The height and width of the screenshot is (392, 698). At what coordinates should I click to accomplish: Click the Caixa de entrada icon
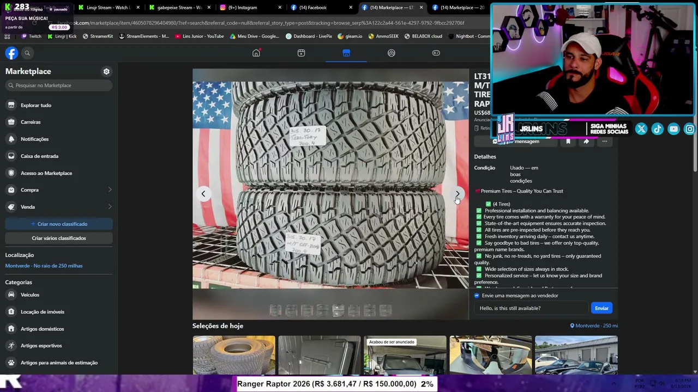(x=11, y=156)
